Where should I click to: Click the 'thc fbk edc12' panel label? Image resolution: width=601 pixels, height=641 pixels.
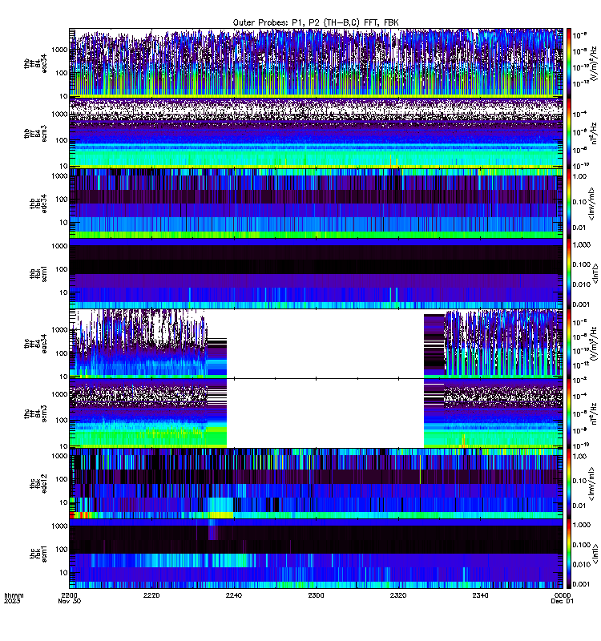coord(38,484)
